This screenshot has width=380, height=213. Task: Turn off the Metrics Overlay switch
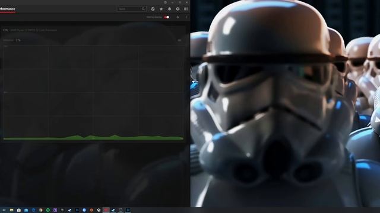click(166, 17)
